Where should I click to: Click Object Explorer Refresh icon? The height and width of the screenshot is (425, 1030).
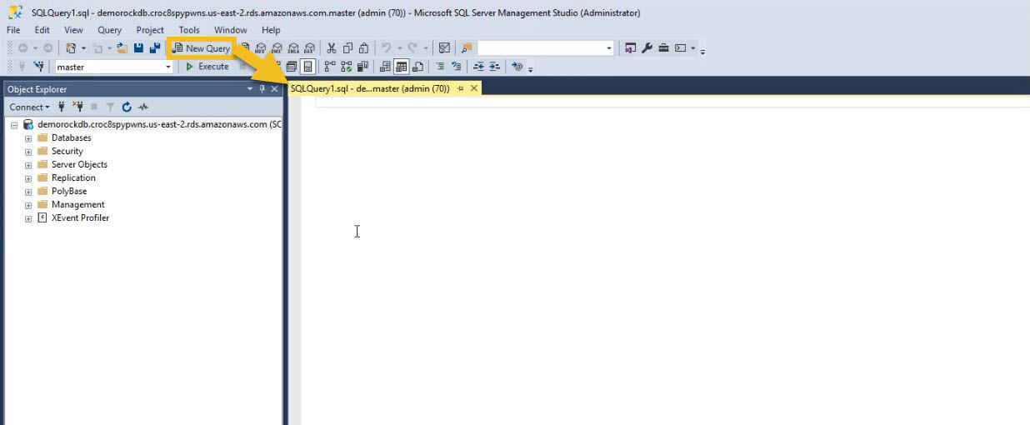pyautogui.click(x=127, y=107)
